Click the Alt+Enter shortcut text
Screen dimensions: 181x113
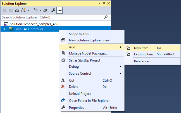[110, 108]
